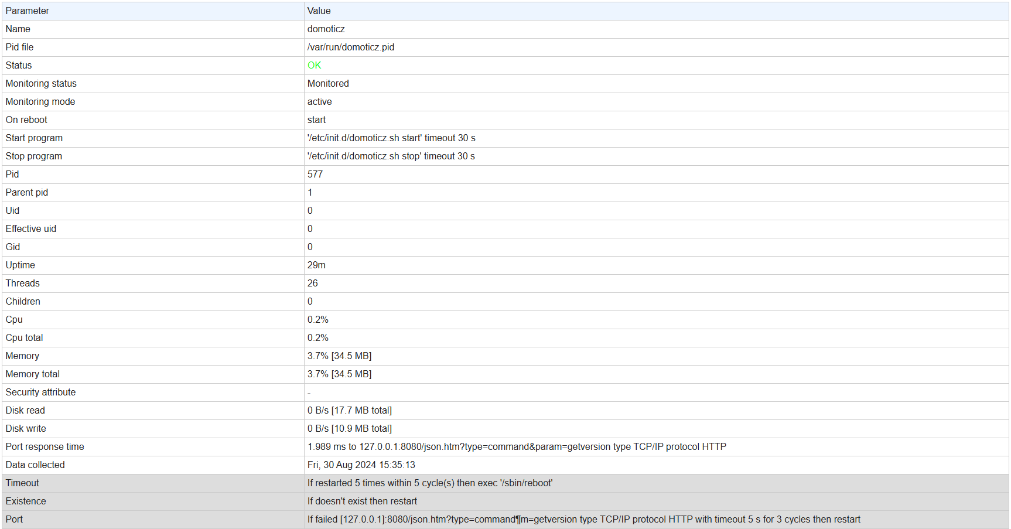1011x529 pixels.
Task: Click the 'Effective uid' label
Action: pyautogui.click(x=31, y=229)
